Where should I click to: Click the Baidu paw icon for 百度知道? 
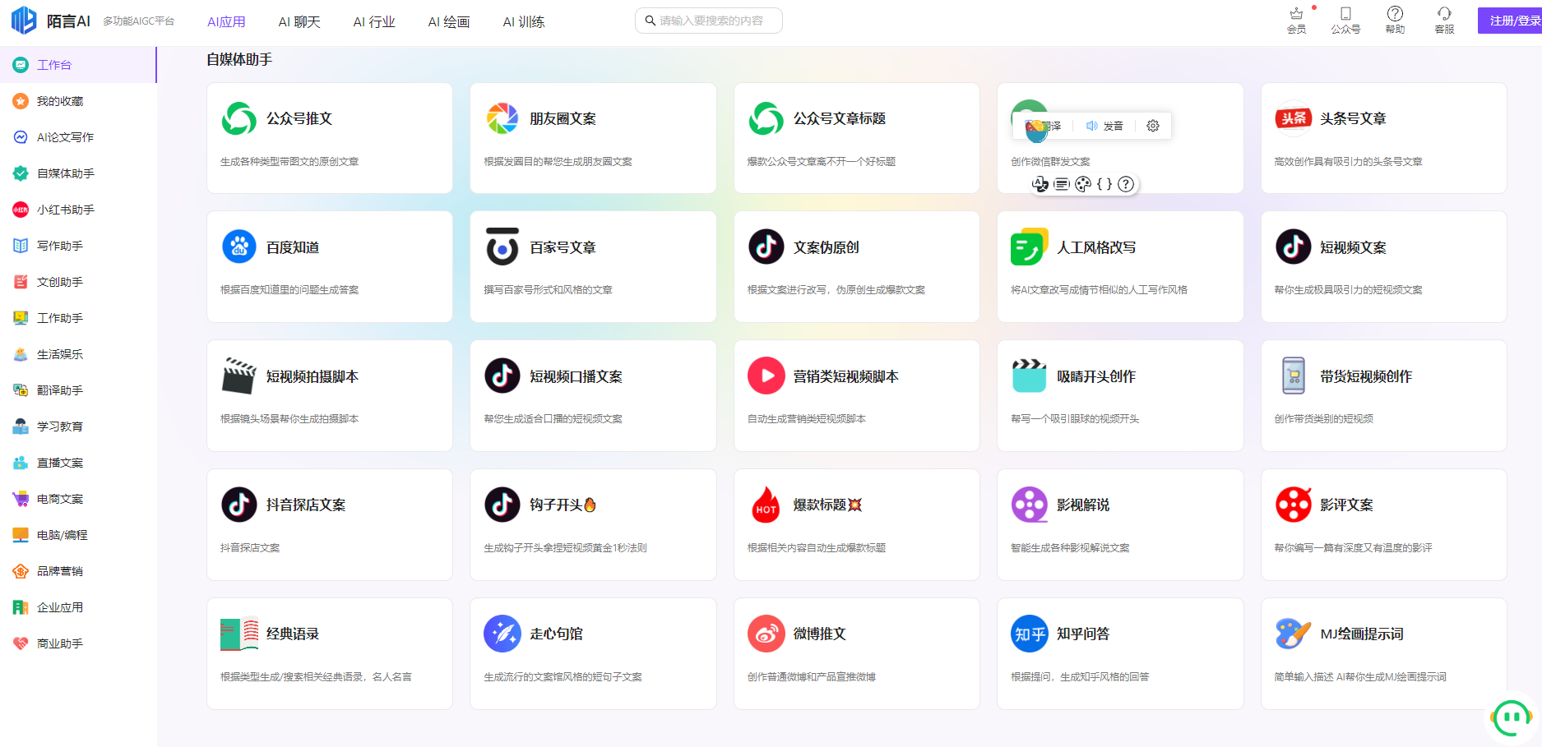pyautogui.click(x=239, y=247)
